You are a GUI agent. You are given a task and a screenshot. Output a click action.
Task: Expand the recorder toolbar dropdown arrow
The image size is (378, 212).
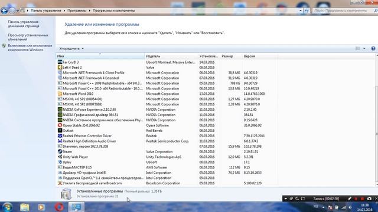coord(286,198)
